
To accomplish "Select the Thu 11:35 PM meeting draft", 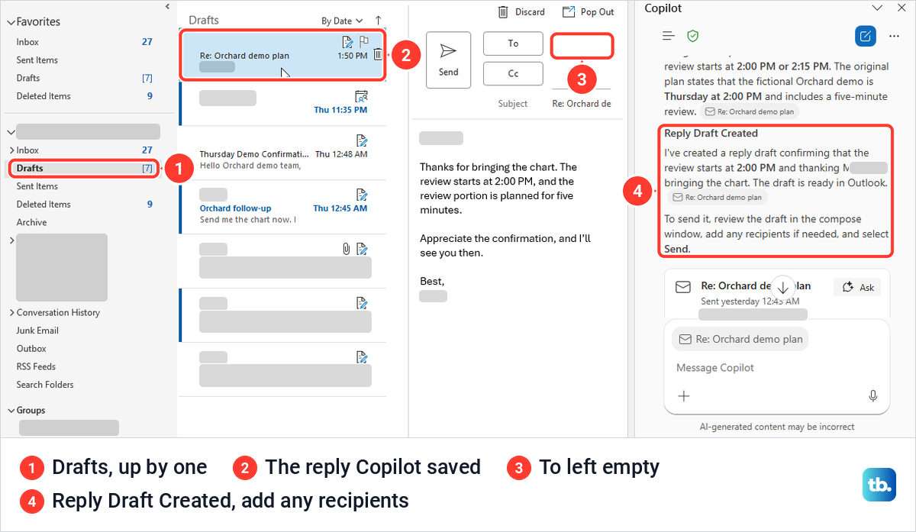I will pos(282,103).
